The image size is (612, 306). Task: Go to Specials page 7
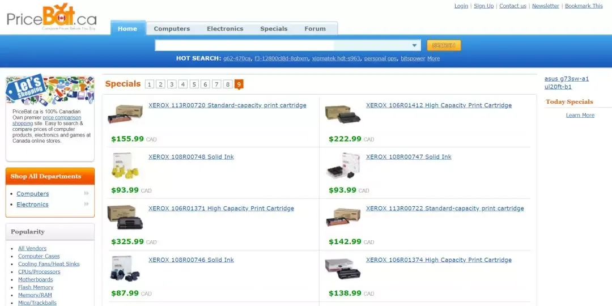pyautogui.click(x=216, y=84)
